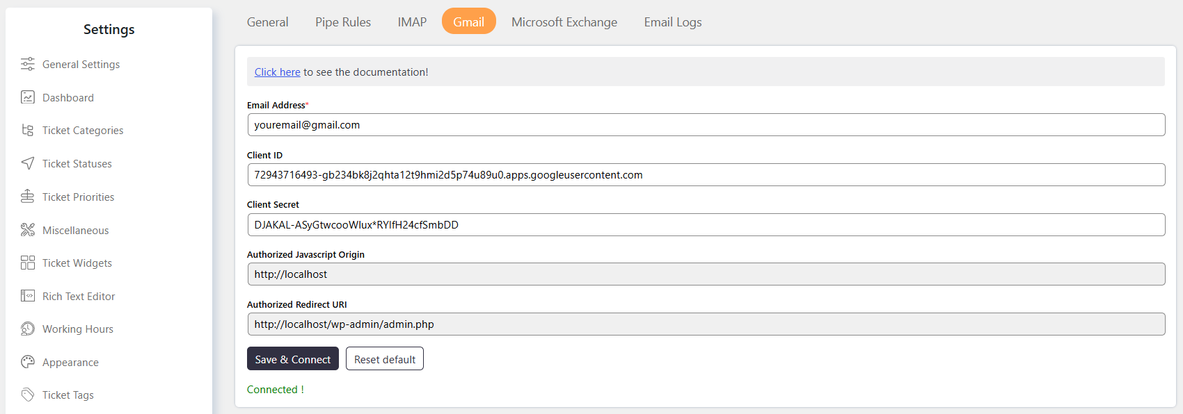The height and width of the screenshot is (414, 1183).
Task: Open Miscellaneous settings
Action: point(76,230)
